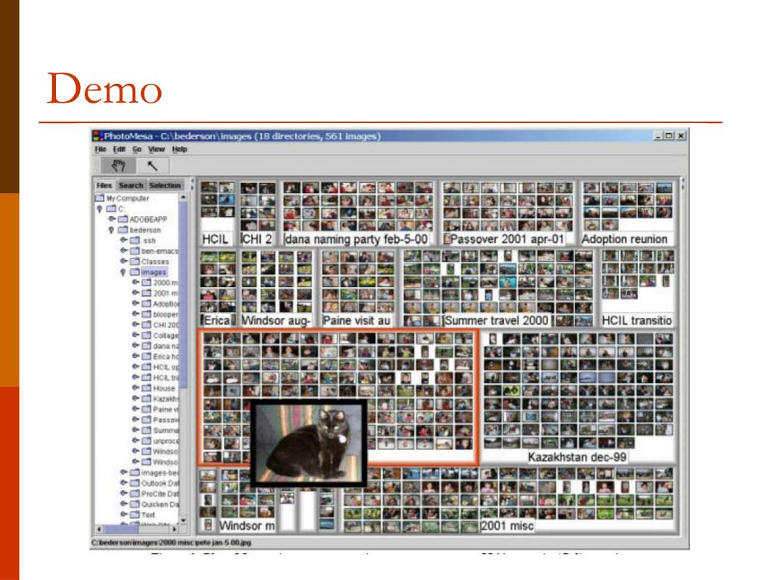774x580 pixels.
Task: Switch to the Search tab
Action: point(131,186)
